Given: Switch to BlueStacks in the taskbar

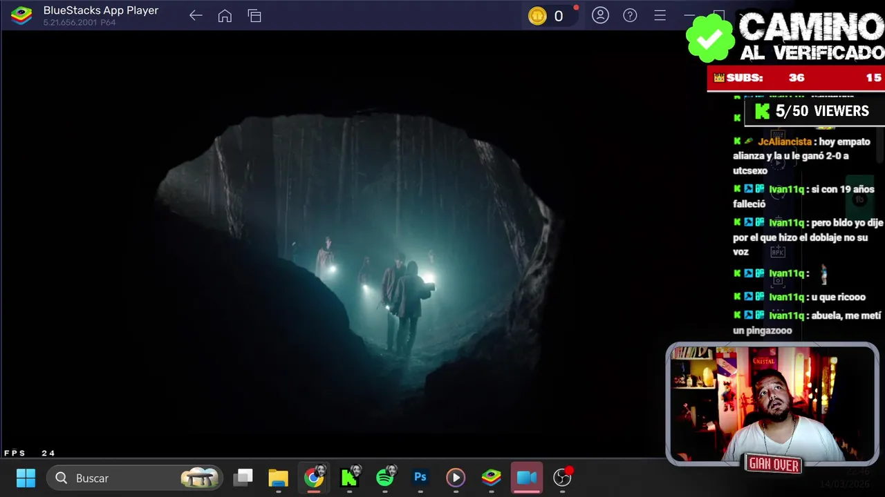Looking at the screenshot, I should [x=492, y=478].
